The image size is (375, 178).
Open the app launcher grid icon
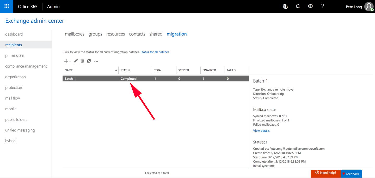click(6, 6)
